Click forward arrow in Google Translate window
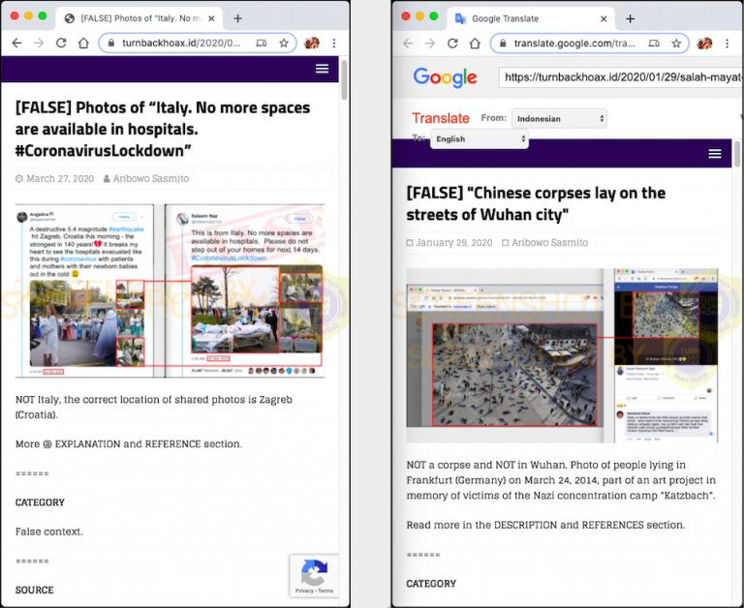This screenshot has height=608, width=744. [430, 44]
